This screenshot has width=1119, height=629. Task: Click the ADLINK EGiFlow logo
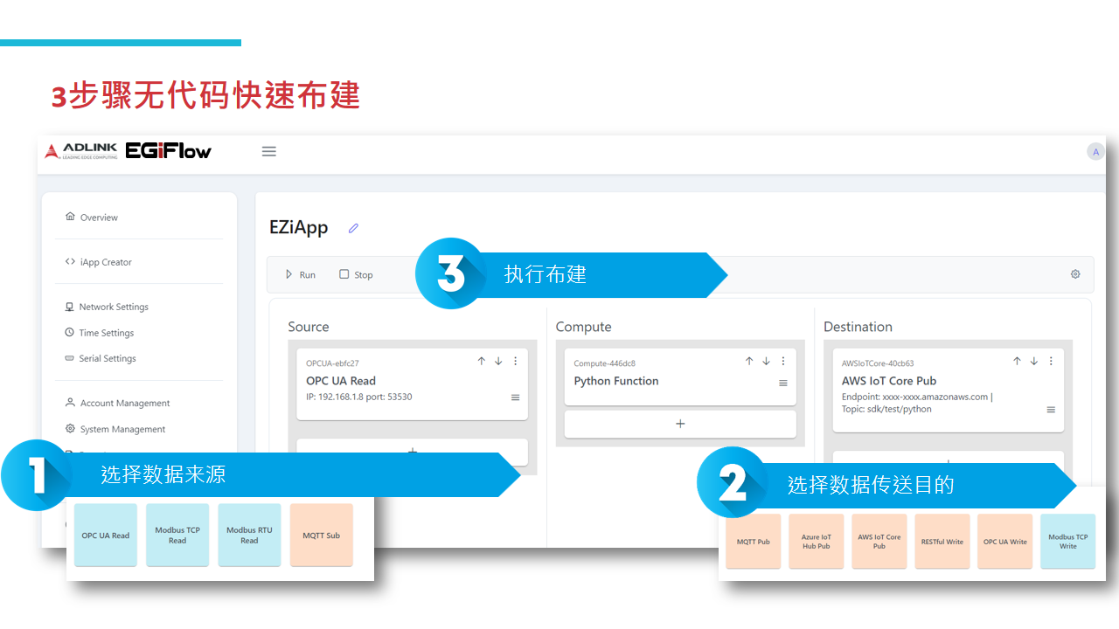point(129,151)
